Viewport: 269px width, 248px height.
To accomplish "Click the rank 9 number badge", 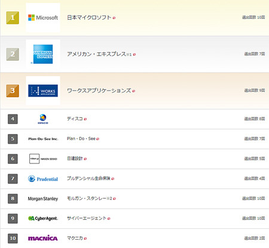I will pyautogui.click(x=13, y=218).
